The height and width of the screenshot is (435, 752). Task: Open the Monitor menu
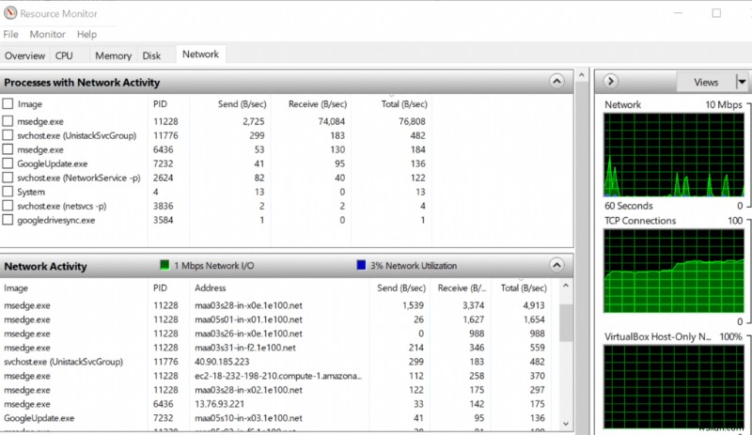[48, 35]
